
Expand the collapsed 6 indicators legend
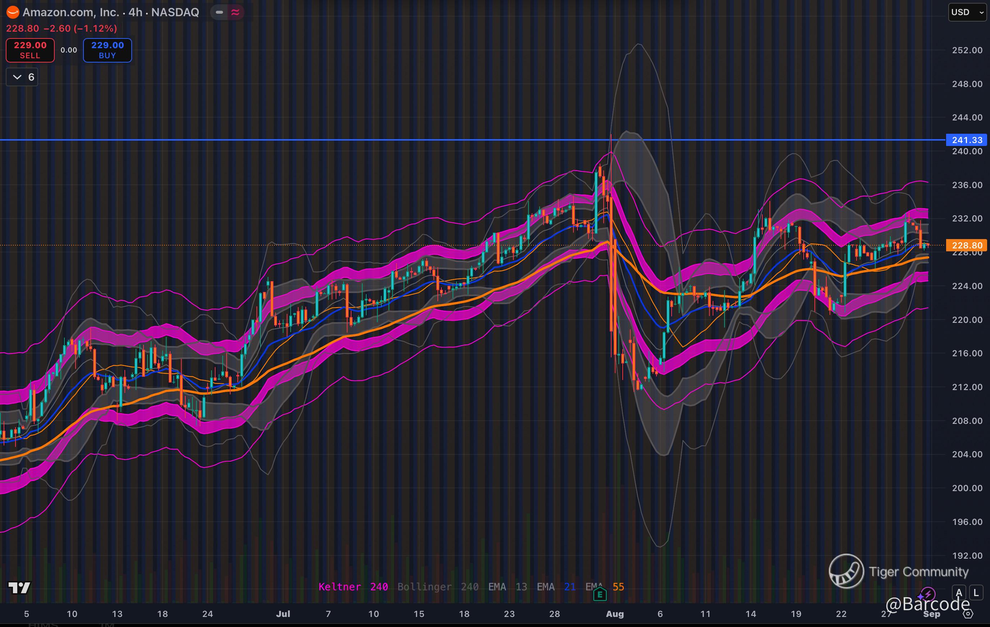coord(22,77)
